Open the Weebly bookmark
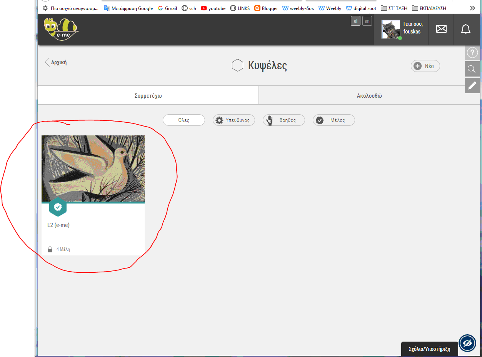This screenshot has height=357, width=482. pos(330,8)
